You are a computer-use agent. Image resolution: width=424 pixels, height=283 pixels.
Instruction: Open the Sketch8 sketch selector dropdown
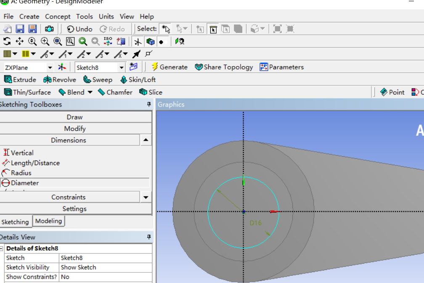pyautogui.click(x=122, y=67)
